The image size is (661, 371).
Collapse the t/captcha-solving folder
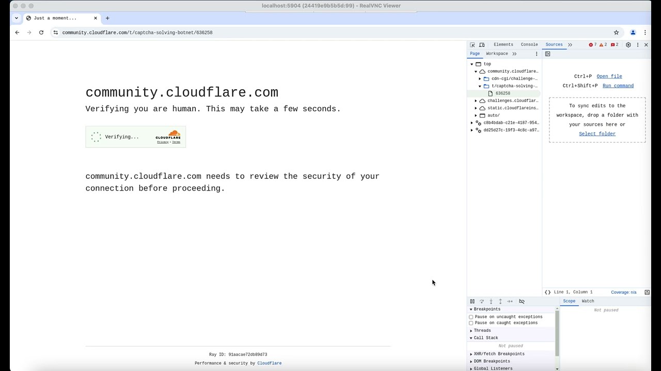point(480,86)
